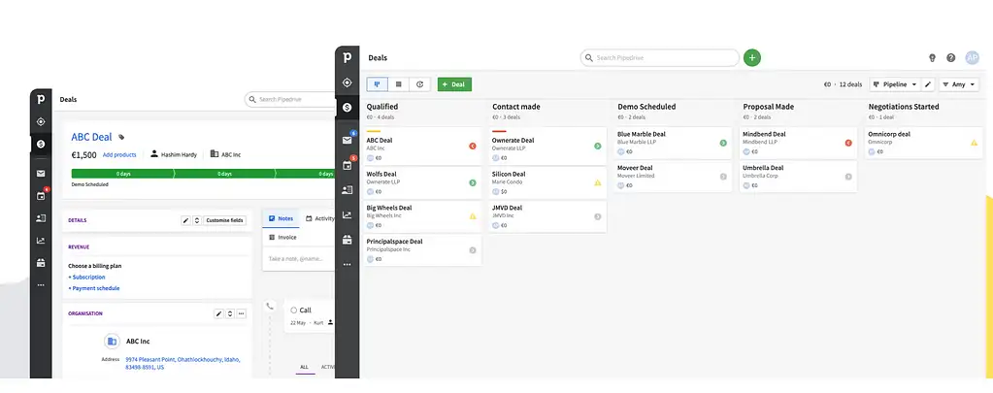Open the help question mark icon
This screenshot has width=993, height=393.
click(951, 58)
